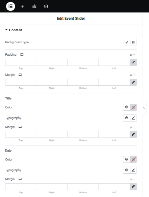Open the Elementor logo menu
The width and height of the screenshot is (149, 197).
point(11,6)
